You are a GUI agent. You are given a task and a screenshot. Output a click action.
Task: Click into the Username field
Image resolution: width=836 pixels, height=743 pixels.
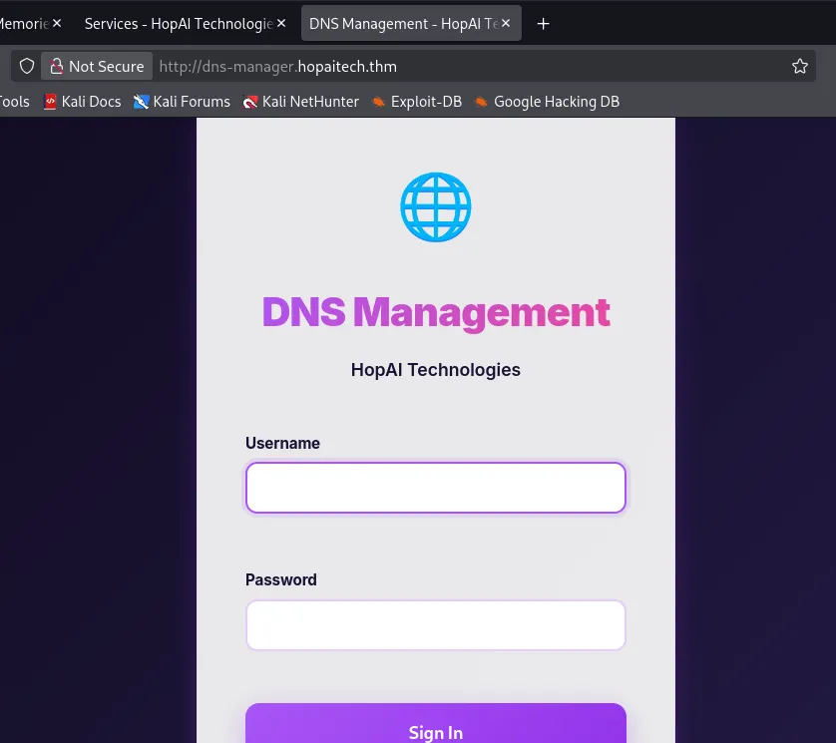point(435,488)
